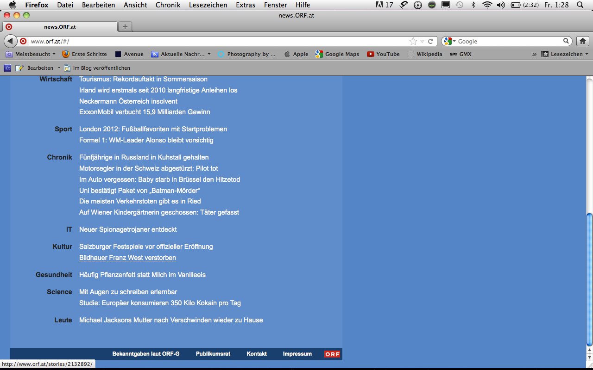Open the Chronik menu in menu bar
The width and height of the screenshot is (593, 370).
pos(168,5)
